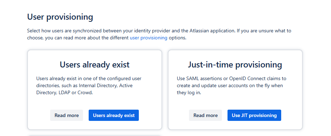Click the words they log in
This screenshot has height=136, width=331.
click(x=189, y=92)
